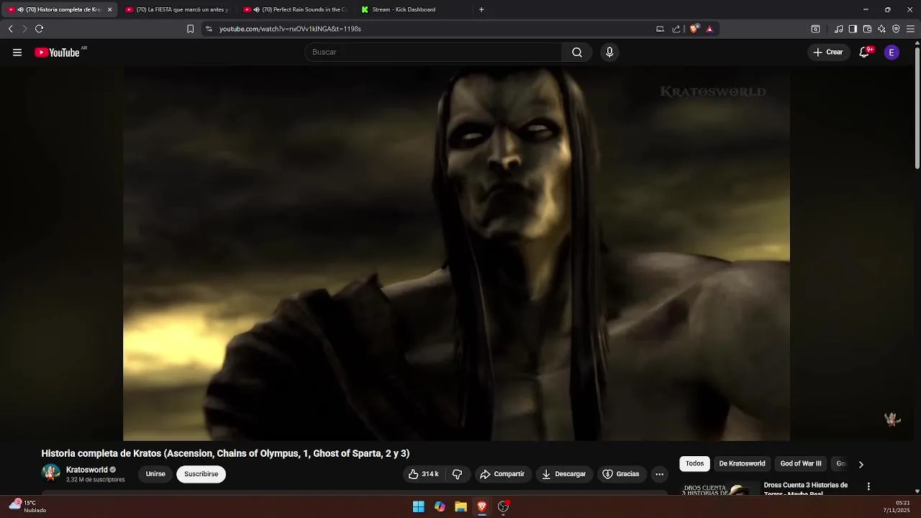Click the Brave taskbar icon

[482, 506]
